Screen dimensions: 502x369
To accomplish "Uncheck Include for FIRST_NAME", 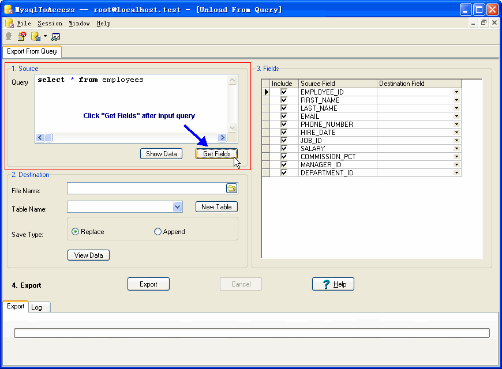I will coord(284,100).
